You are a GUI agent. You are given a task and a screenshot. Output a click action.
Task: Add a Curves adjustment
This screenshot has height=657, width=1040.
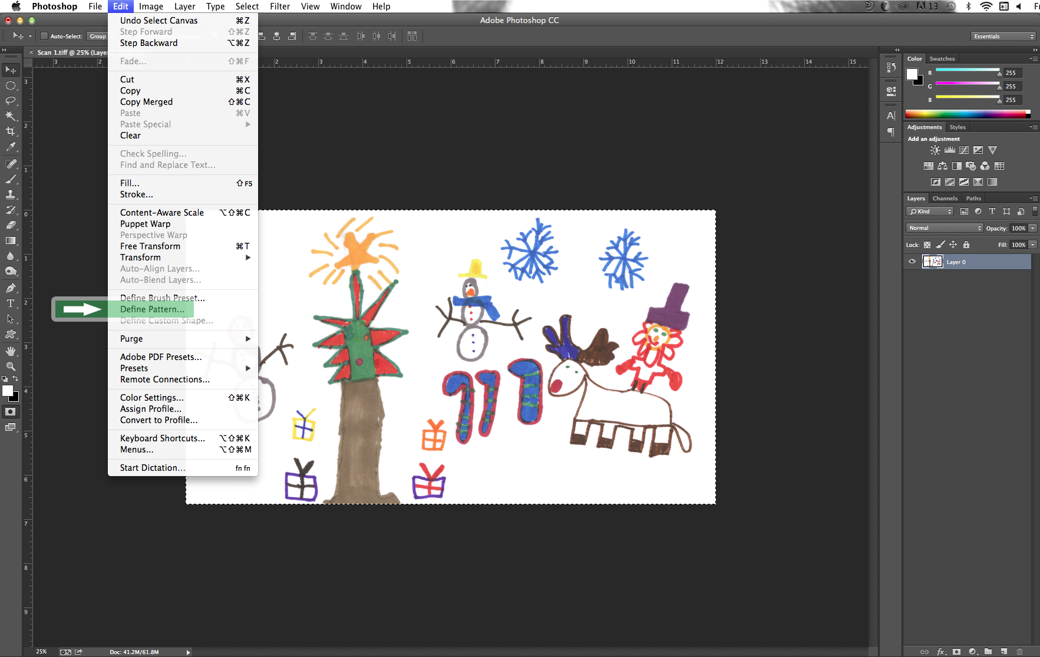click(x=964, y=150)
